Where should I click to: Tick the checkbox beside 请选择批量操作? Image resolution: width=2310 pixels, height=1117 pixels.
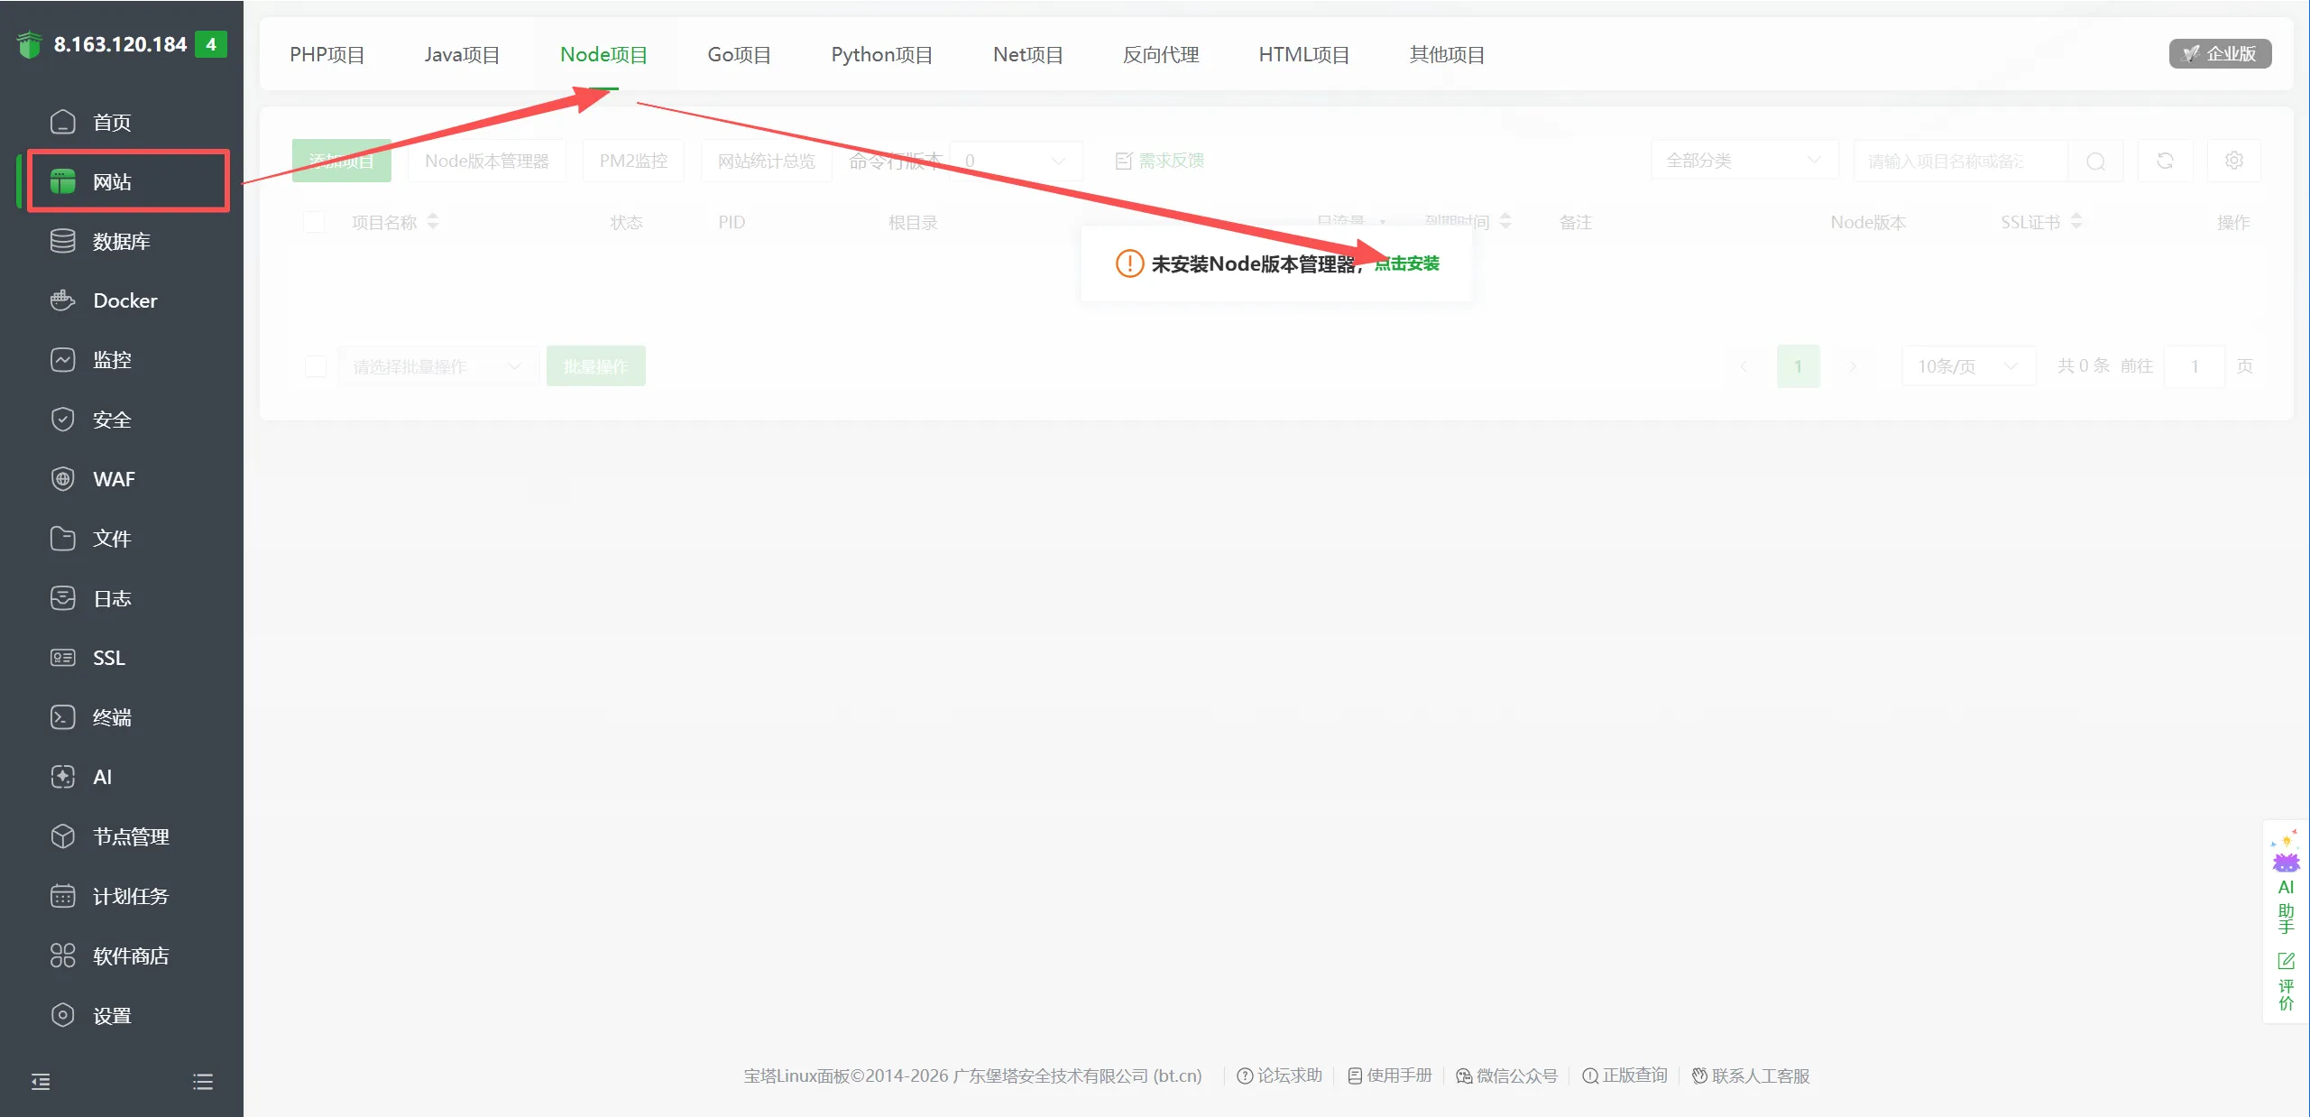click(x=316, y=366)
